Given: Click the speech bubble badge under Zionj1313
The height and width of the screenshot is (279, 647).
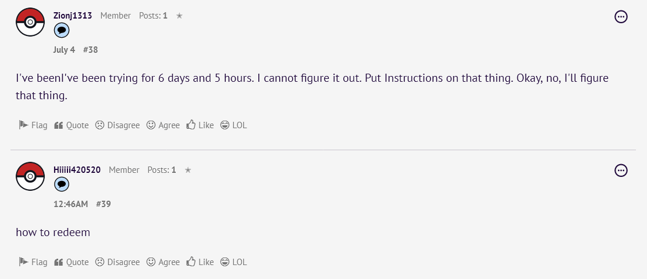Looking at the screenshot, I should click(62, 30).
